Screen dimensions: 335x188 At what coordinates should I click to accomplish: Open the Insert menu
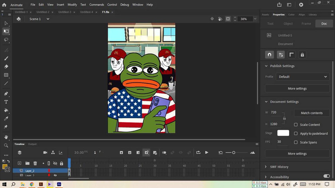tap(60, 5)
